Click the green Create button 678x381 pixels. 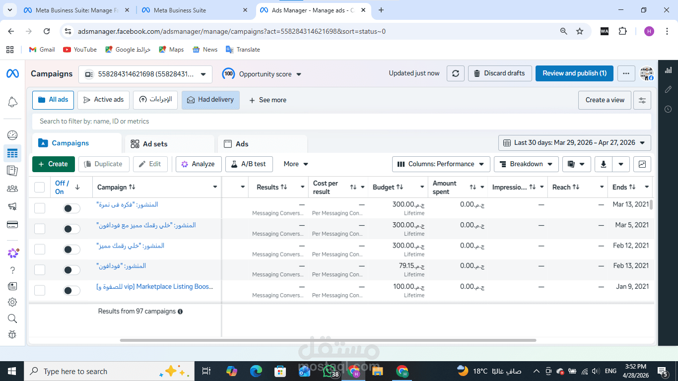point(54,164)
